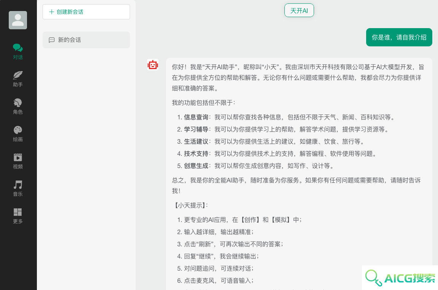Open the 绘画 painting section
This screenshot has width=438, height=290.
pyautogui.click(x=18, y=134)
